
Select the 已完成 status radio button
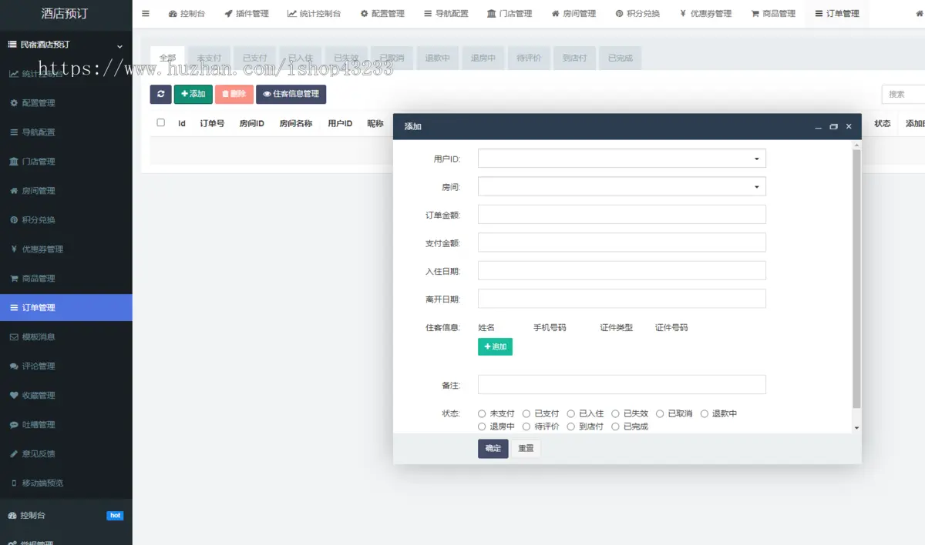tap(616, 426)
